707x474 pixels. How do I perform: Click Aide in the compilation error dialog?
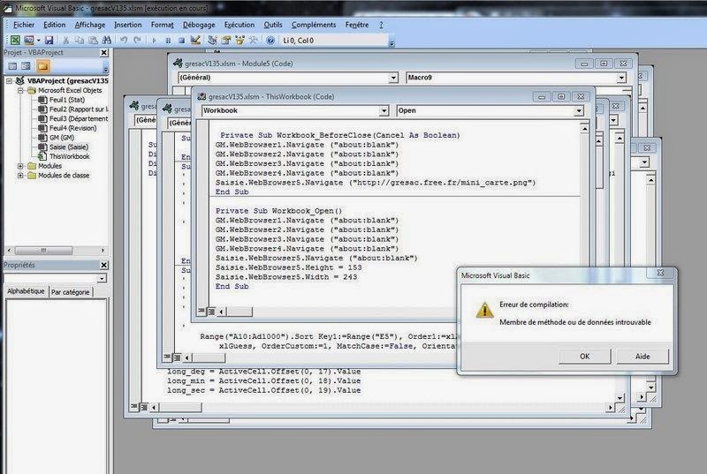click(x=642, y=357)
